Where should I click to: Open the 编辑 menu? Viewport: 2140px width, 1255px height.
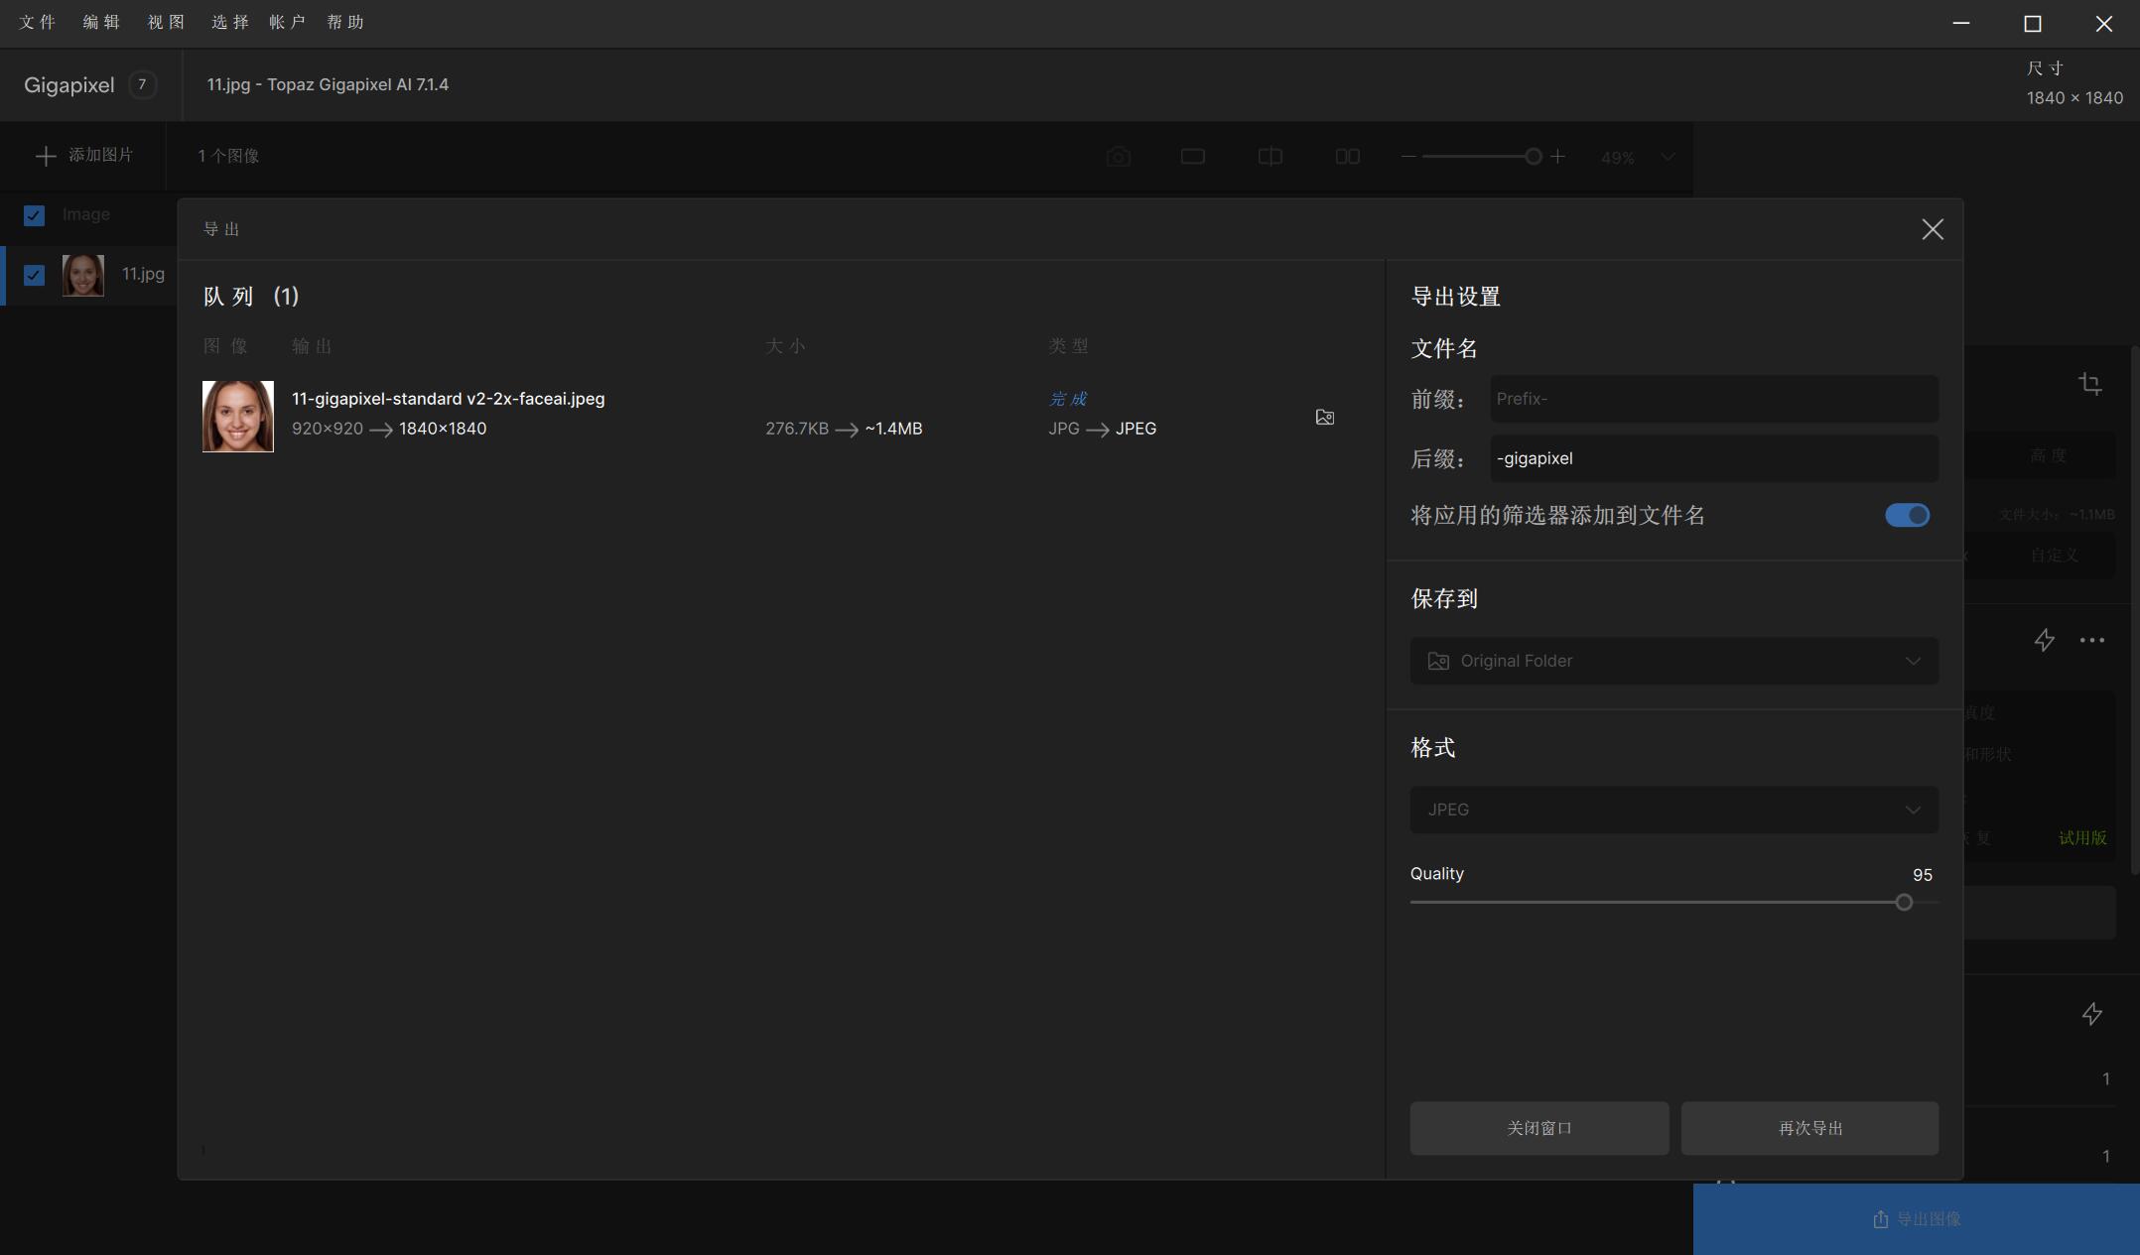click(x=101, y=23)
